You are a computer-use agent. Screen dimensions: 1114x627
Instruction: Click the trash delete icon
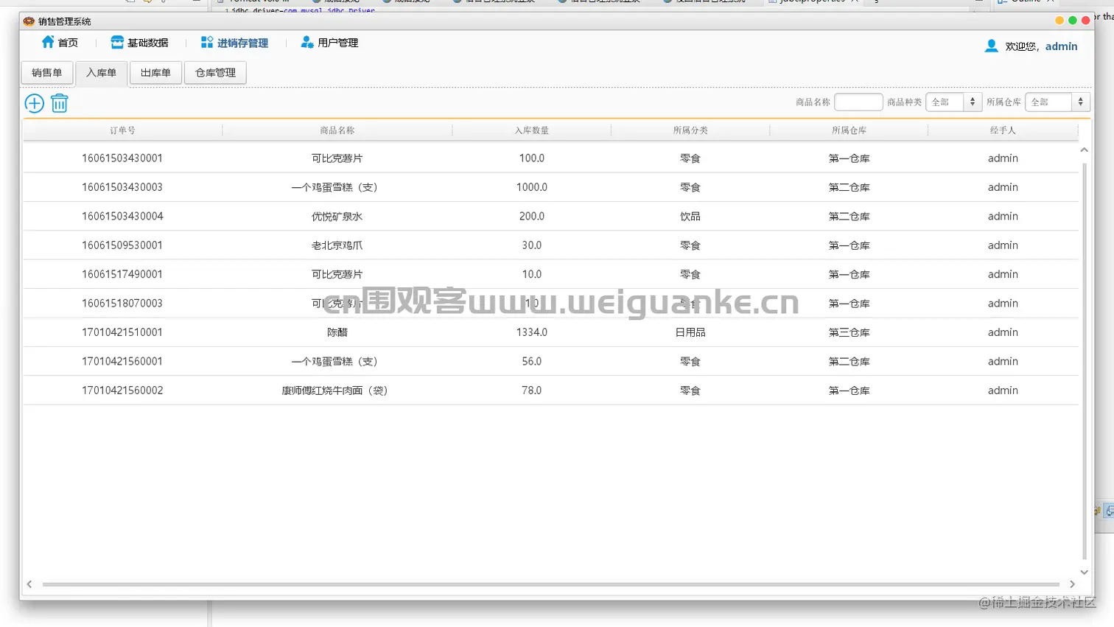click(x=60, y=103)
